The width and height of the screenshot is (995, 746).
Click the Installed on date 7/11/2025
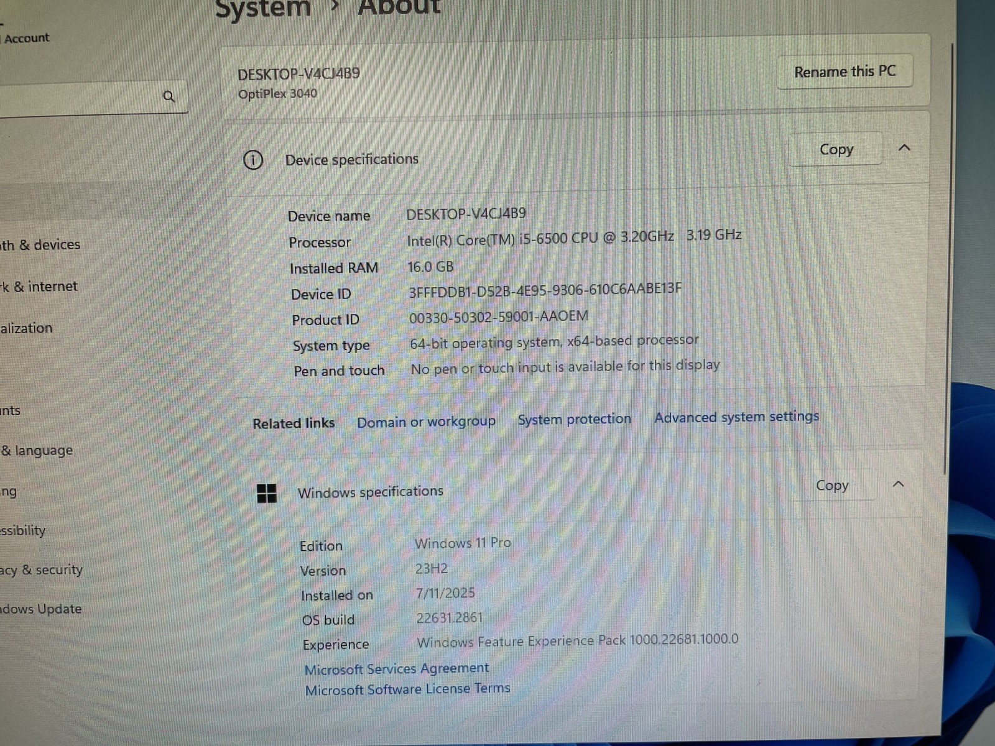(445, 593)
